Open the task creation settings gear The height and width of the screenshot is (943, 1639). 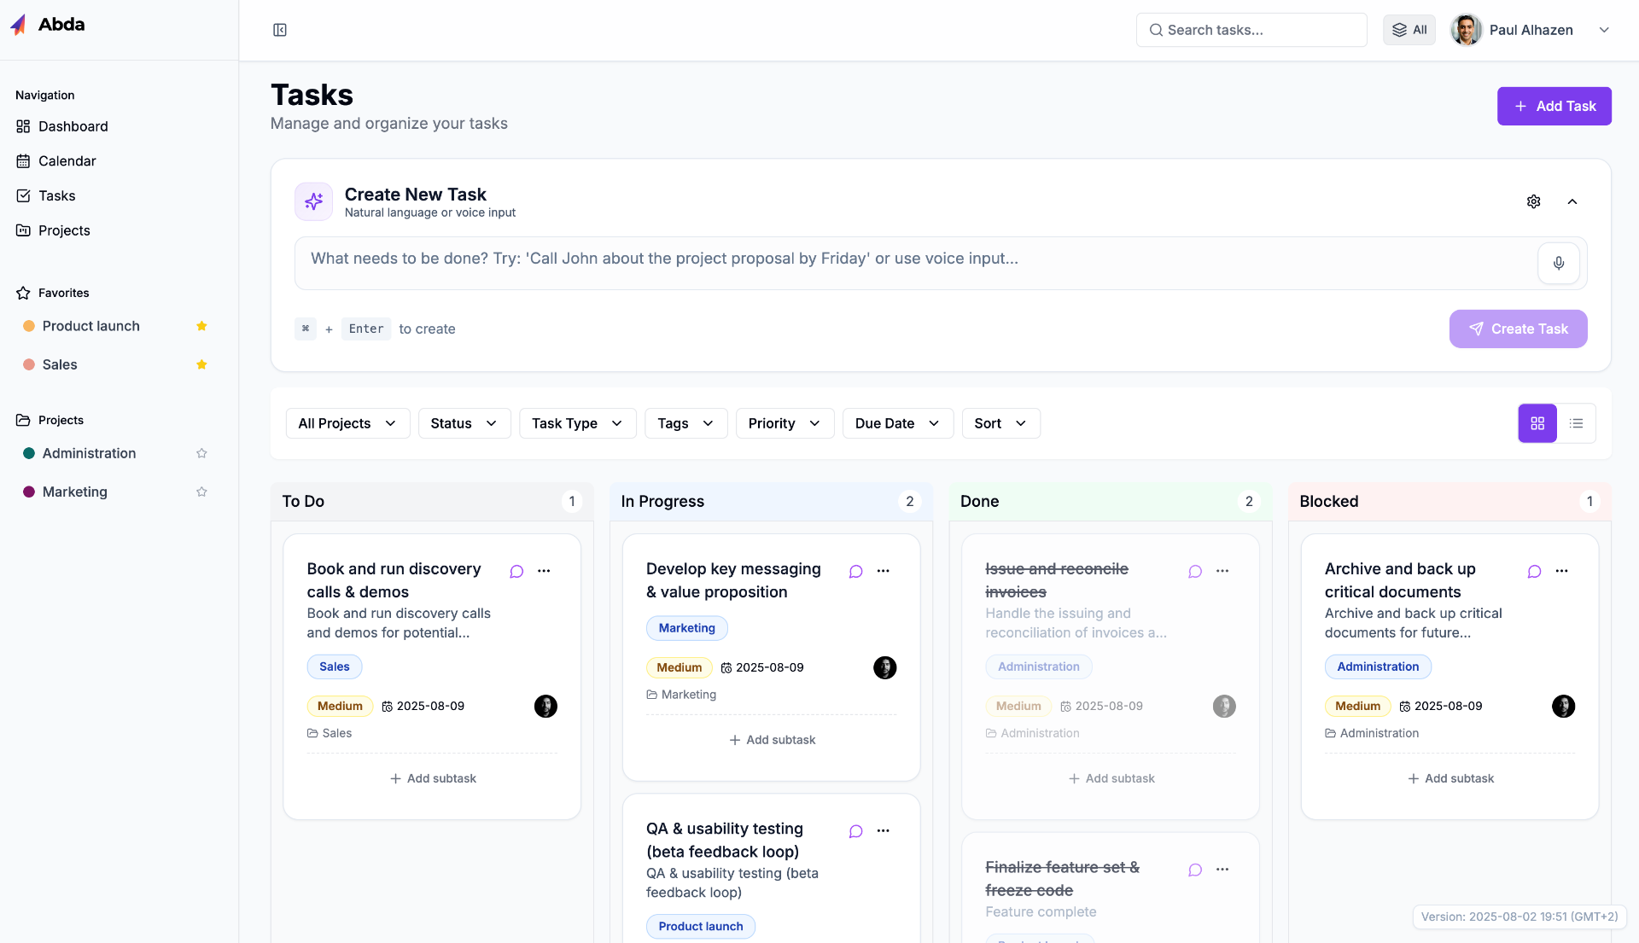point(1533,201)
